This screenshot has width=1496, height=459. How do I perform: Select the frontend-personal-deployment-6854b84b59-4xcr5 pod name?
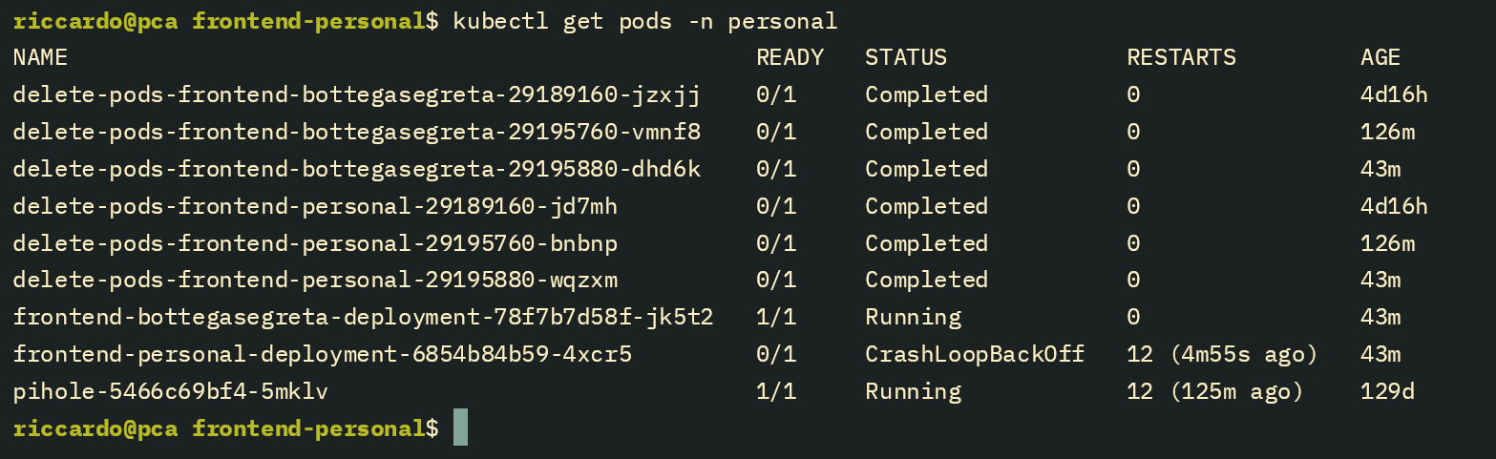point(323,355)
